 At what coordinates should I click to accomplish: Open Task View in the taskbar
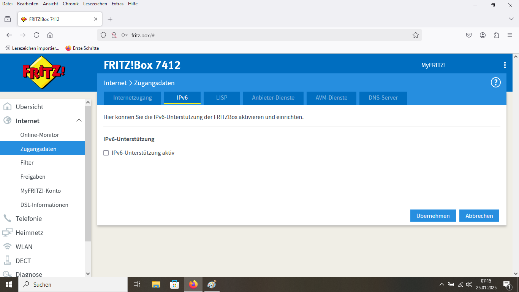[x=137, y=284]
